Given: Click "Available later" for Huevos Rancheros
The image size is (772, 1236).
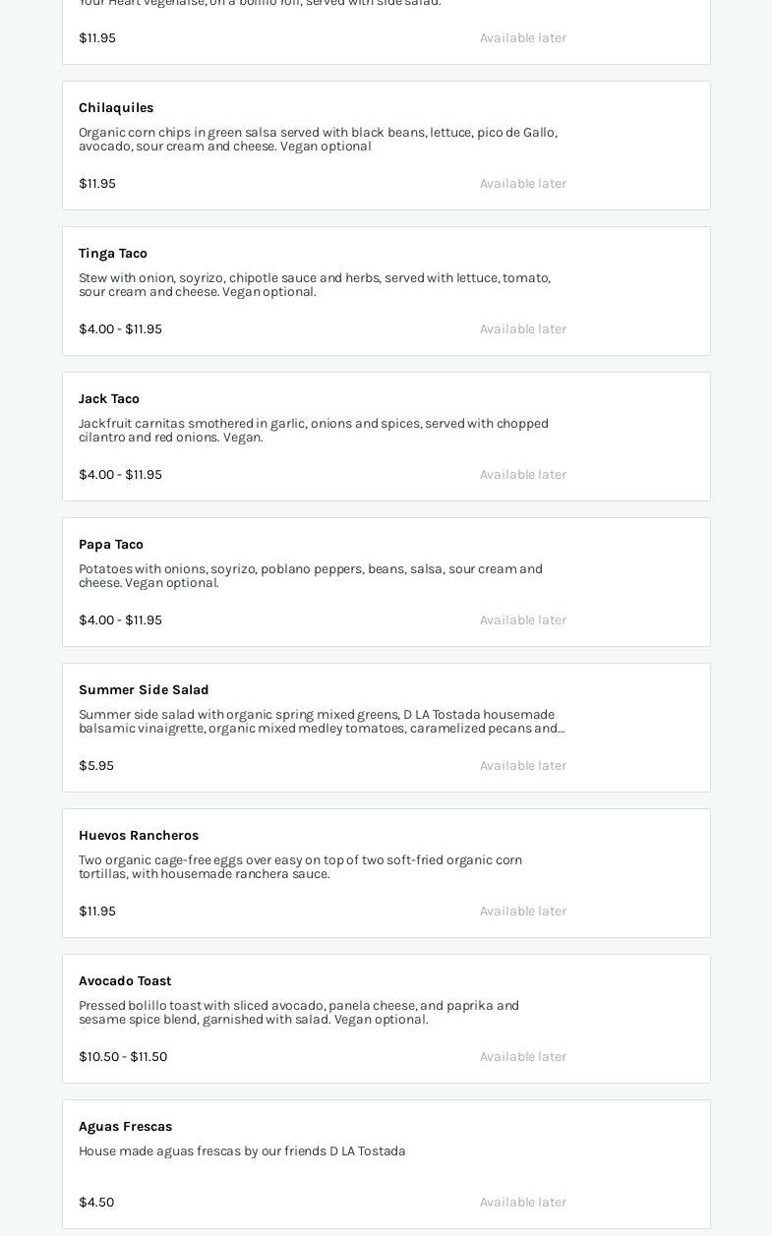Looking at the screenshot, I should click(523, 912).
